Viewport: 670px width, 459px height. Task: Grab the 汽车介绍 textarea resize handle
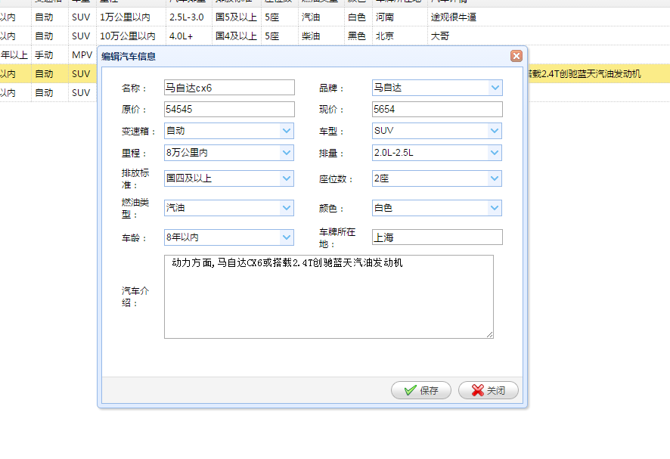(x=490, y=335)
